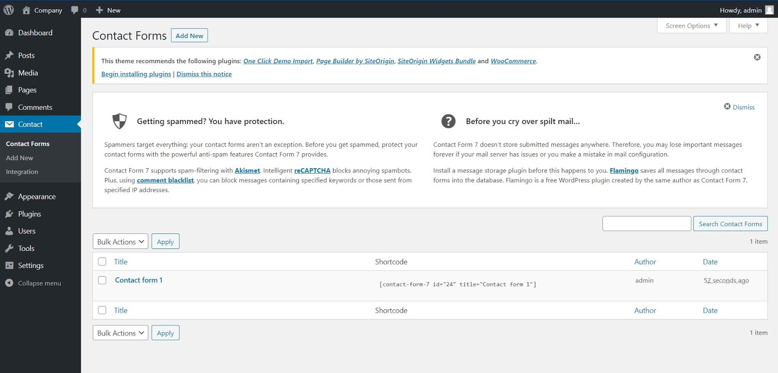Go to Appearance in the sidebar menu
Viewport: 778px width, 373px height.
(x=36, y=196)
